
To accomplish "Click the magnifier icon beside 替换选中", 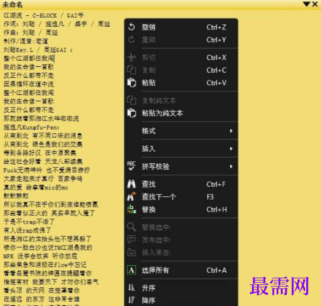I will [x=131, y=227].
